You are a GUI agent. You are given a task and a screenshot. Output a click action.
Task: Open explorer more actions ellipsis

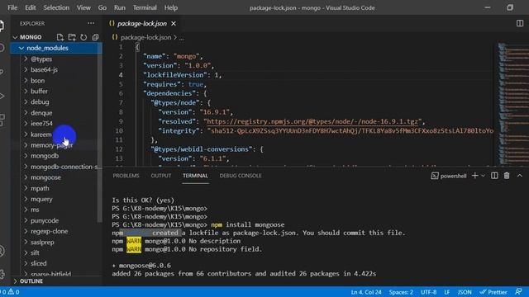point(91,23)
